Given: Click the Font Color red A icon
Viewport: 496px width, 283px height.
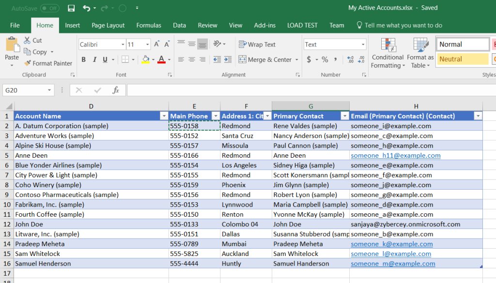Looking at the screenshot, I should pyautogui.click(x=161, y=60).
